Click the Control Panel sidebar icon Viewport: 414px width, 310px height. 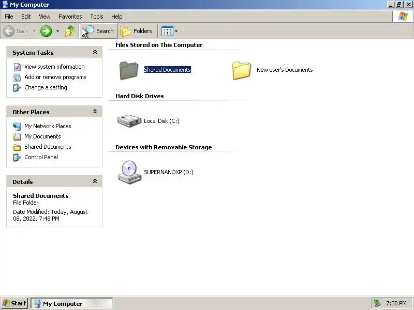[x=17, y=158]
